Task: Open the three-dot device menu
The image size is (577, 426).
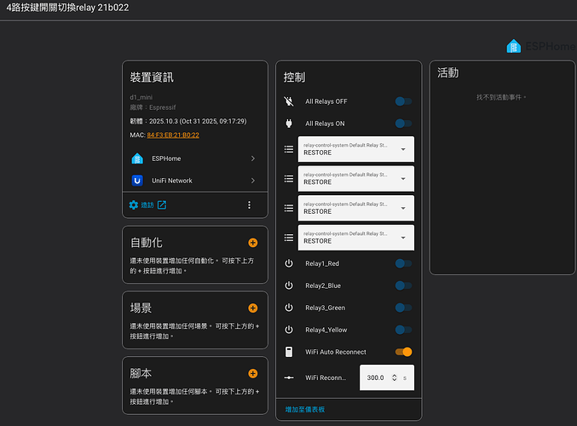Action: [249, 205]
